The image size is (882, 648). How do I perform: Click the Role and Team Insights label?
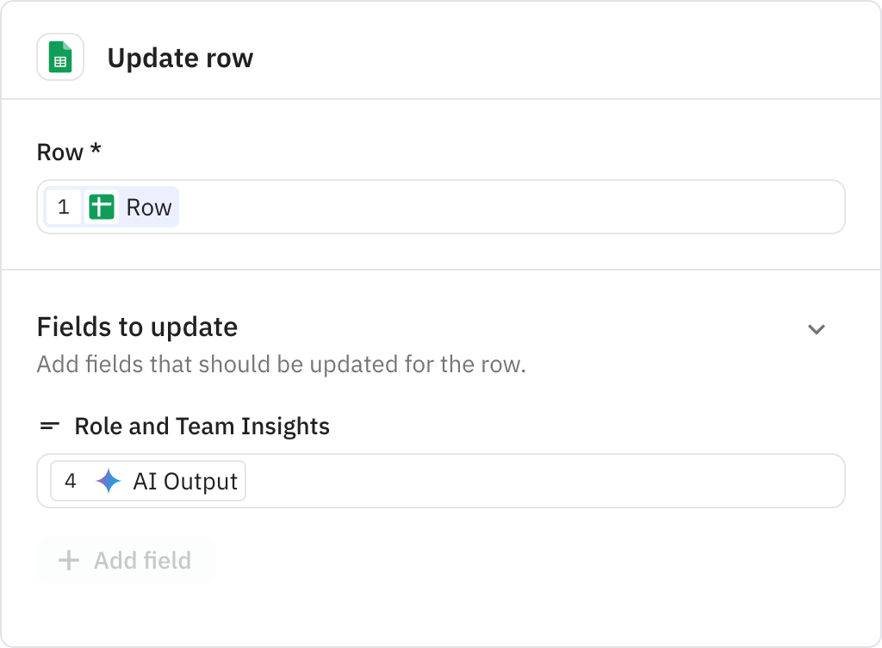[x=202, y=425]
